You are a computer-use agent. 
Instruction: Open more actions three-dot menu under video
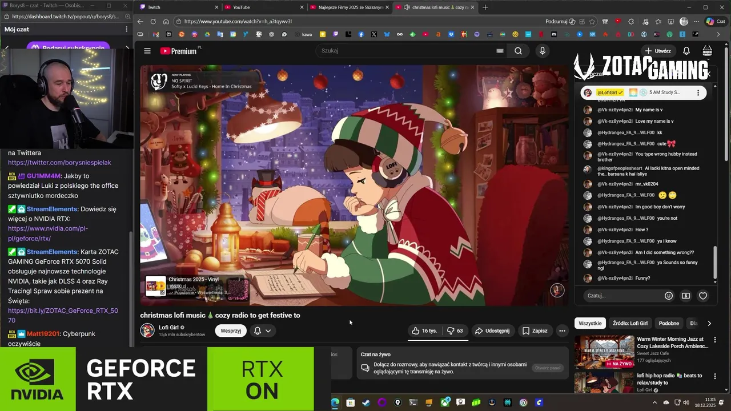[x=562, y=331]
